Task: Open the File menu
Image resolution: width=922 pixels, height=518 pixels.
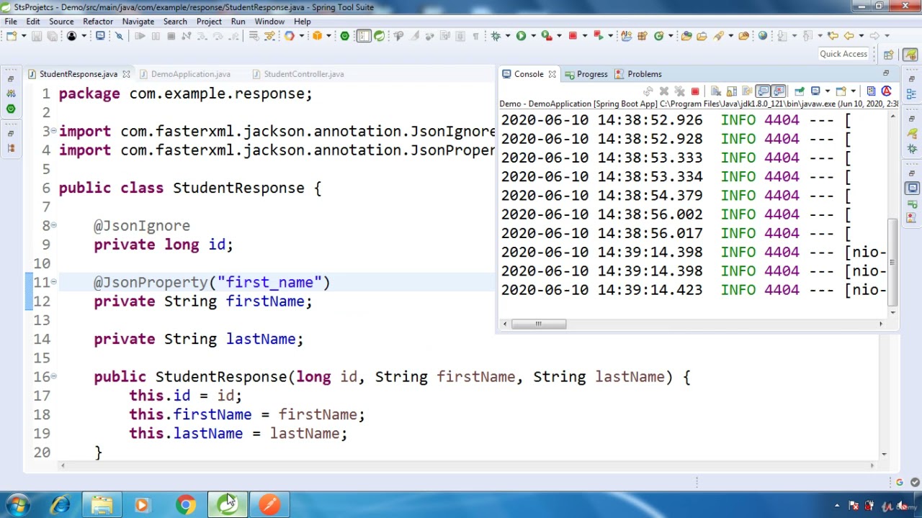Action: (11, 22)
